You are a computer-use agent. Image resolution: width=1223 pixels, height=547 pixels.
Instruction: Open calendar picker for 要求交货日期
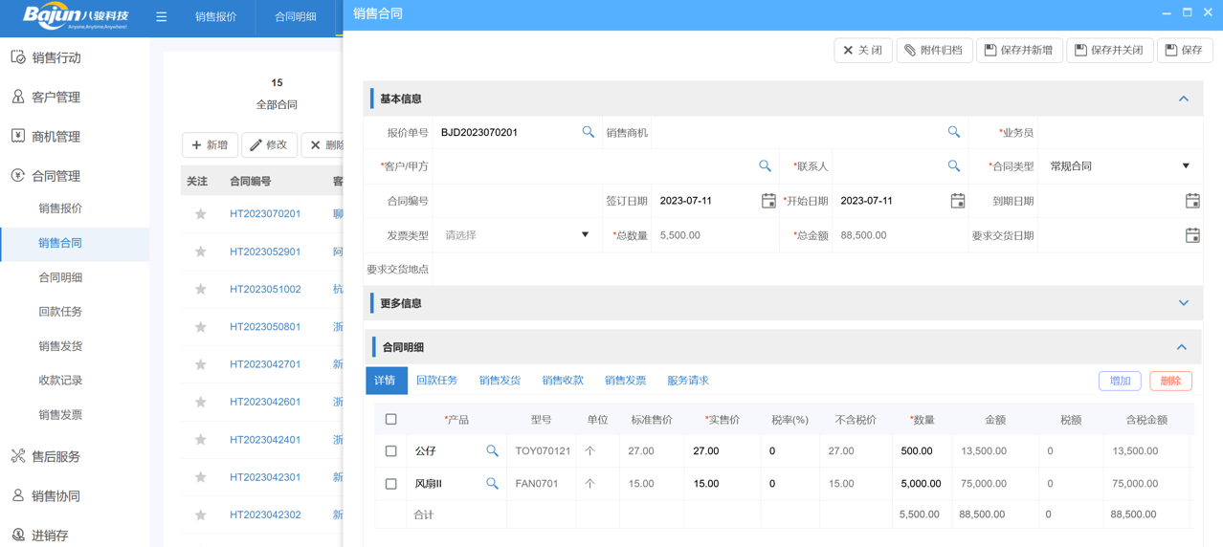point(1191,235)
